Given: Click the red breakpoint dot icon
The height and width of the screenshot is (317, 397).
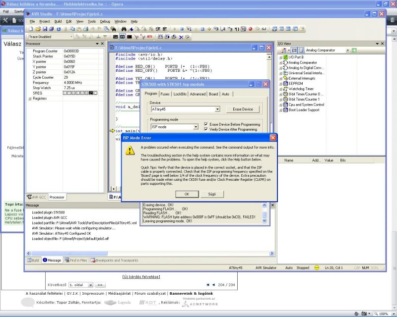Looking at the screenshot, I should 250,29.
